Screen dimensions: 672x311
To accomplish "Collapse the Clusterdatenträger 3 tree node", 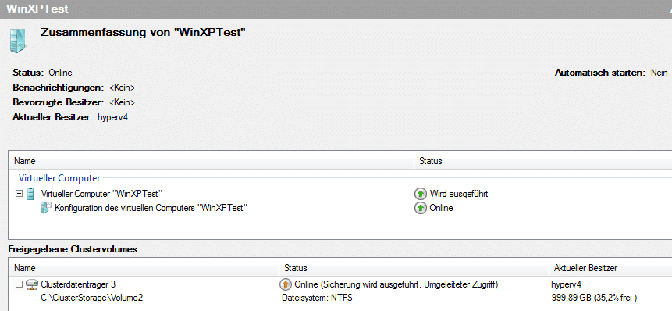I will coord(19,284).
